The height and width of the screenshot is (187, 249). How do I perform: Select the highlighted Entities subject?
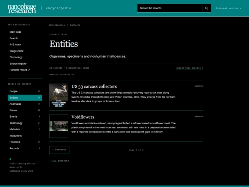click(x=25, y=97)
